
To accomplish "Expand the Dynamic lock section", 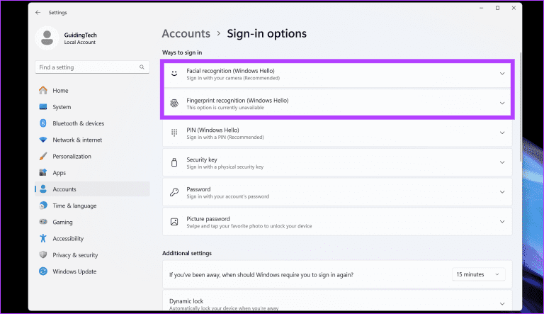I will pos(502,303).
